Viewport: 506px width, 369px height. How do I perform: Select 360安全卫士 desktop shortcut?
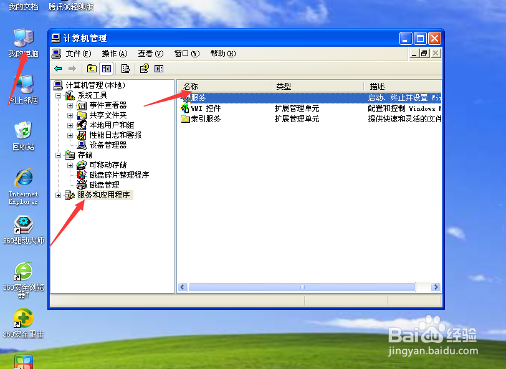click(x=23, y=323)
